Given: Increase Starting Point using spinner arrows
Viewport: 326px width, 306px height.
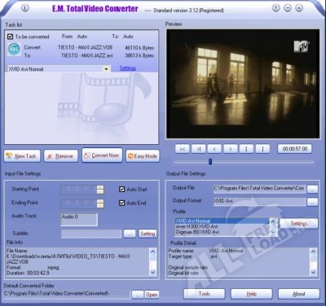Looking at the screenshot, I should pos(100,188).
